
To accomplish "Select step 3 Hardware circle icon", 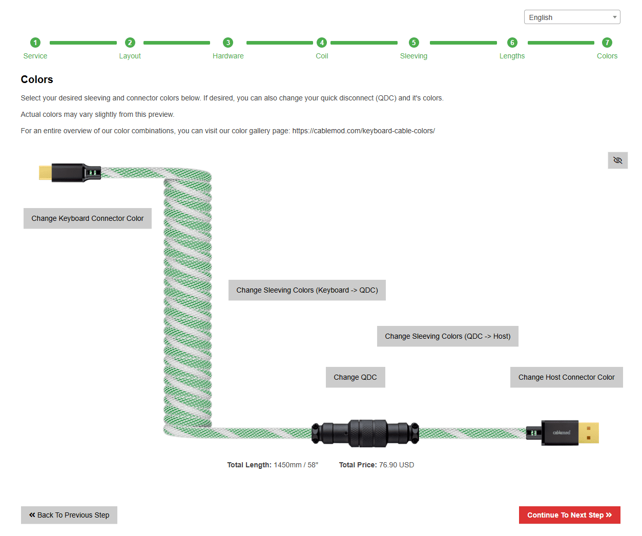I will pyautogui.click(x=228, y=43).
